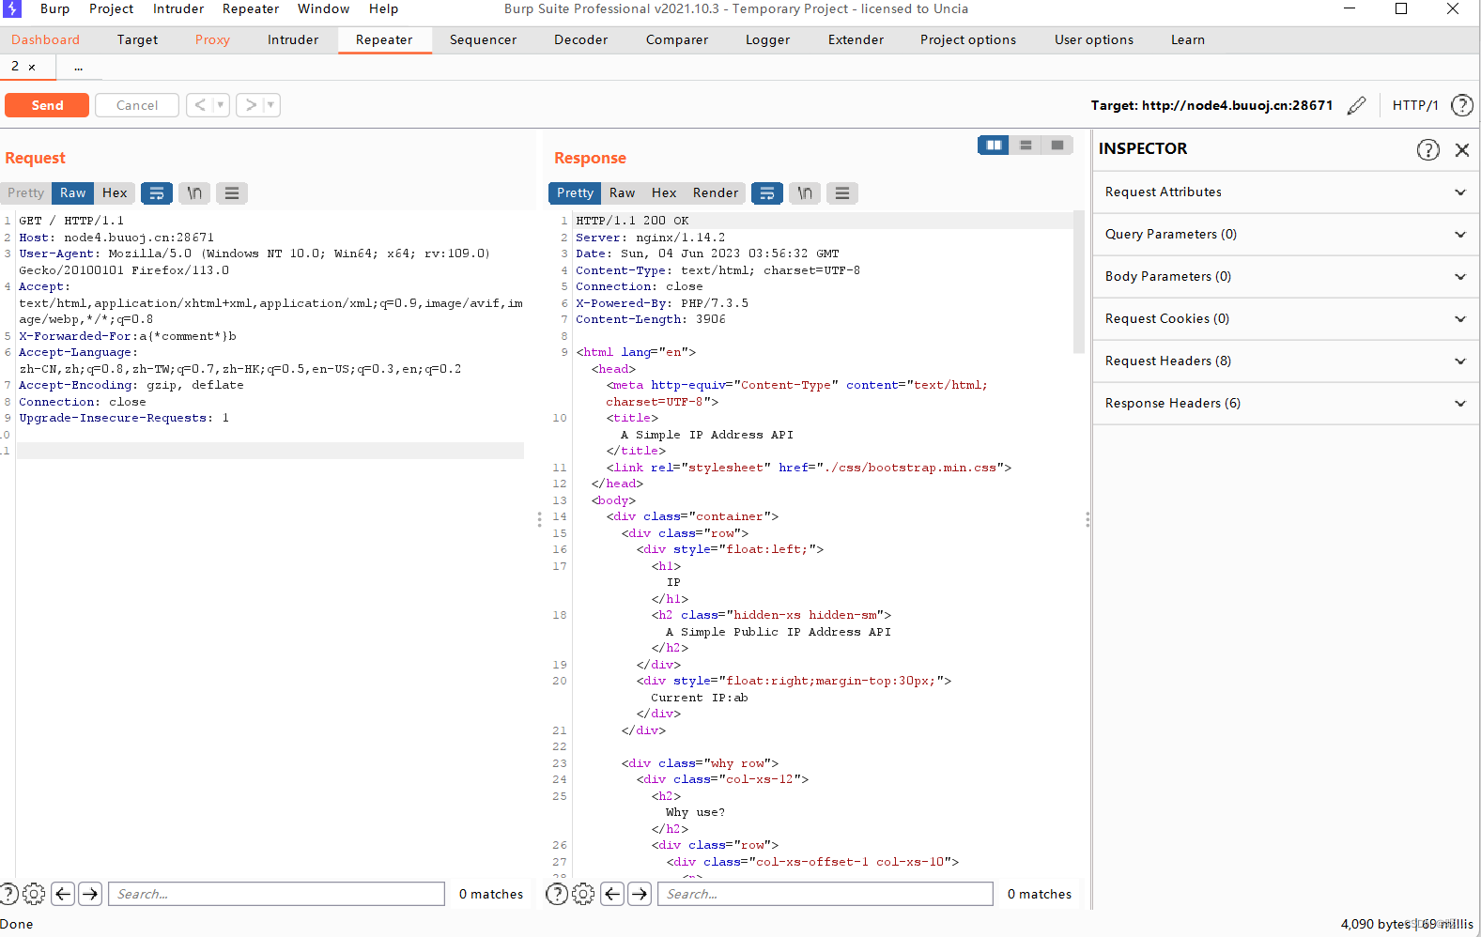
Task: Open response search help icon
Action: pos(557,894)
